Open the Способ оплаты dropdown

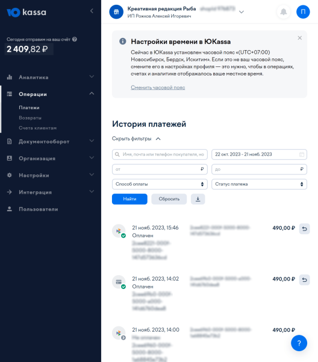click(160, 184)
